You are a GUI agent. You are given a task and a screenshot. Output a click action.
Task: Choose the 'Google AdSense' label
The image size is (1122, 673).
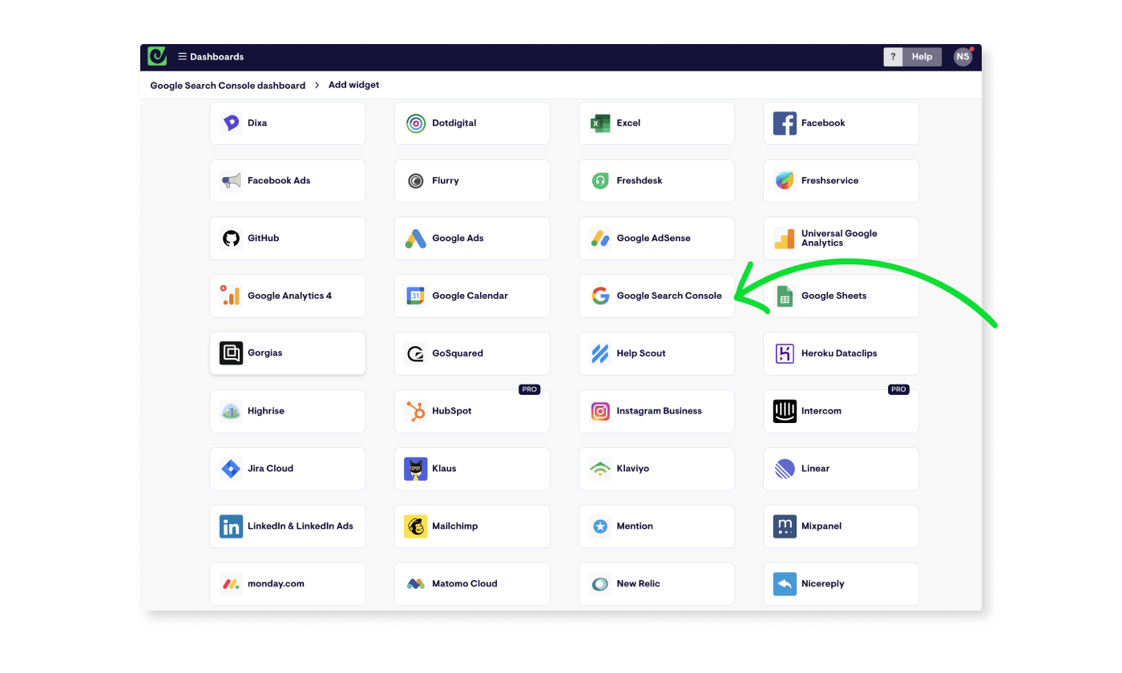click(x=654, y=239)
